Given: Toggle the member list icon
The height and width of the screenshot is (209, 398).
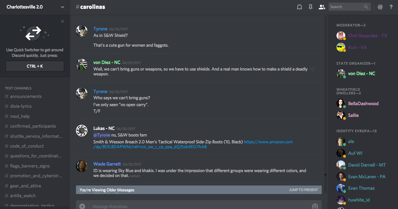Looking at the screenshot, I should (322, 7).
